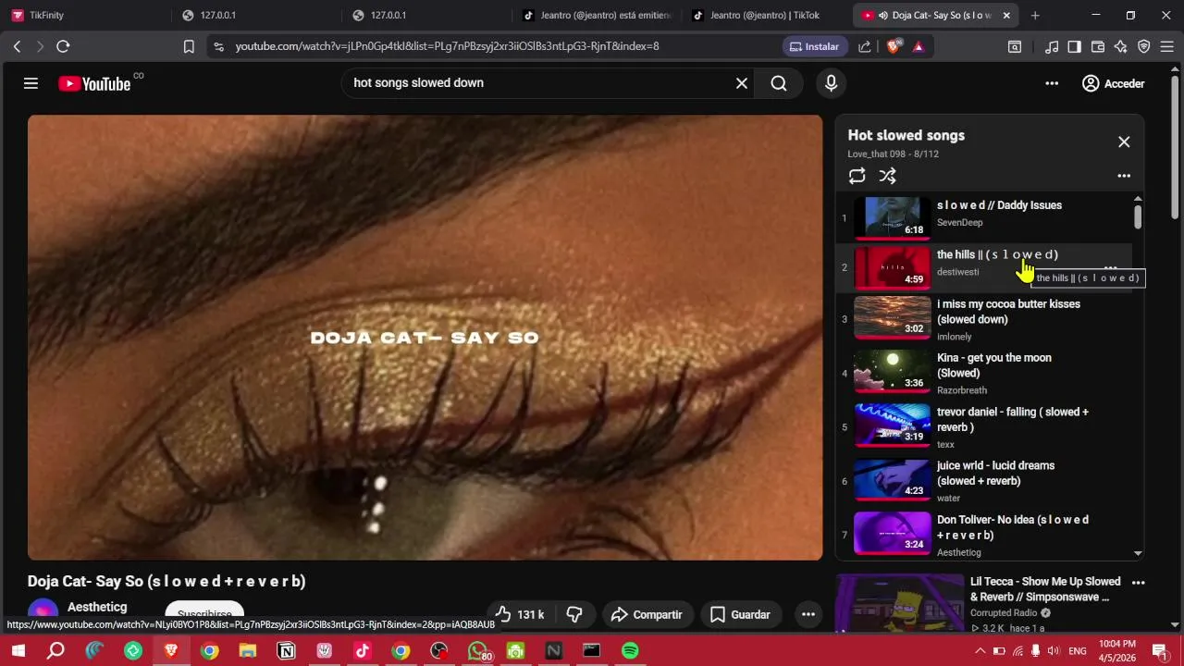Open a new browser tab
1184x666 pixels.
pyautogui.click(x=1035, y=16)
